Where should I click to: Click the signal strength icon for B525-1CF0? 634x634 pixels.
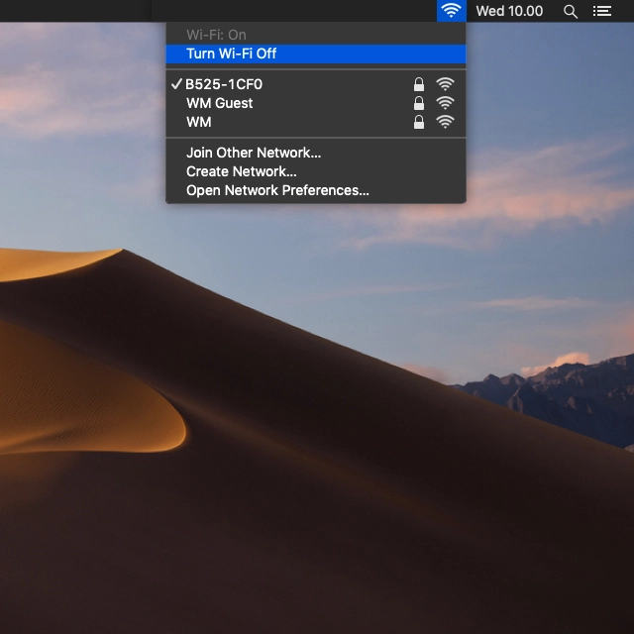[446, 84]
